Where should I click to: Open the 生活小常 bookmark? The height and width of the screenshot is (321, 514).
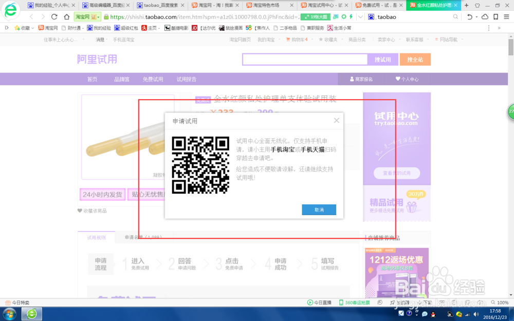339,28
